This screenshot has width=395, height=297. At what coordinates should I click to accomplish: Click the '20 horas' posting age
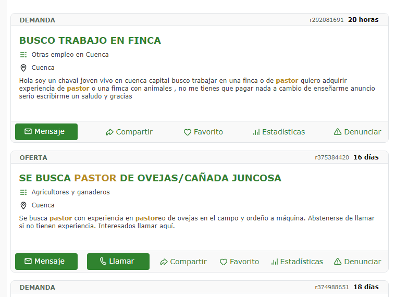(363, 20)
